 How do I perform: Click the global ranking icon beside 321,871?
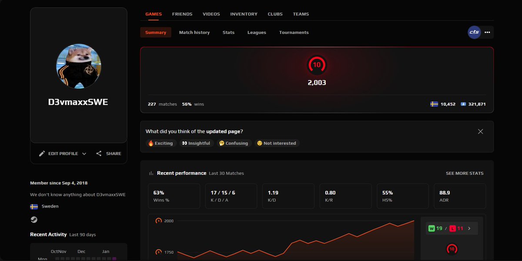click(464, 104)
